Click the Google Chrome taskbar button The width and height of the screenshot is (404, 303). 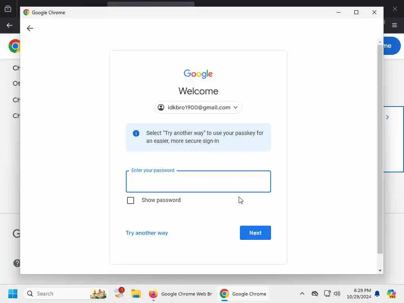pos(243,294)
